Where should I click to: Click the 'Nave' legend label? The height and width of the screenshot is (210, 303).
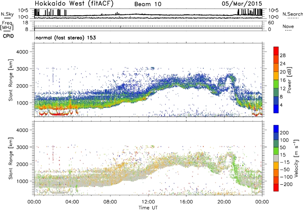click(288, 26)
